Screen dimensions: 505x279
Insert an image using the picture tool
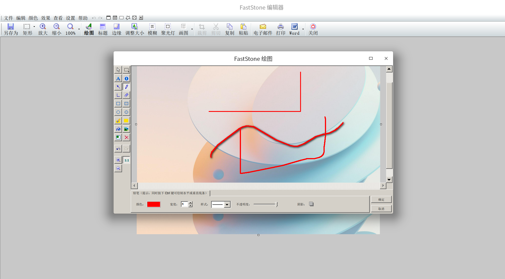pyautogui.click(x=127, y=129)
